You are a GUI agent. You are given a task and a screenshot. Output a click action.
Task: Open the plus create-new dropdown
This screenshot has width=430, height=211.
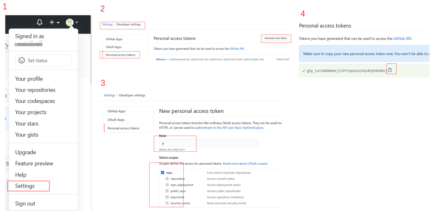point(54,22)
